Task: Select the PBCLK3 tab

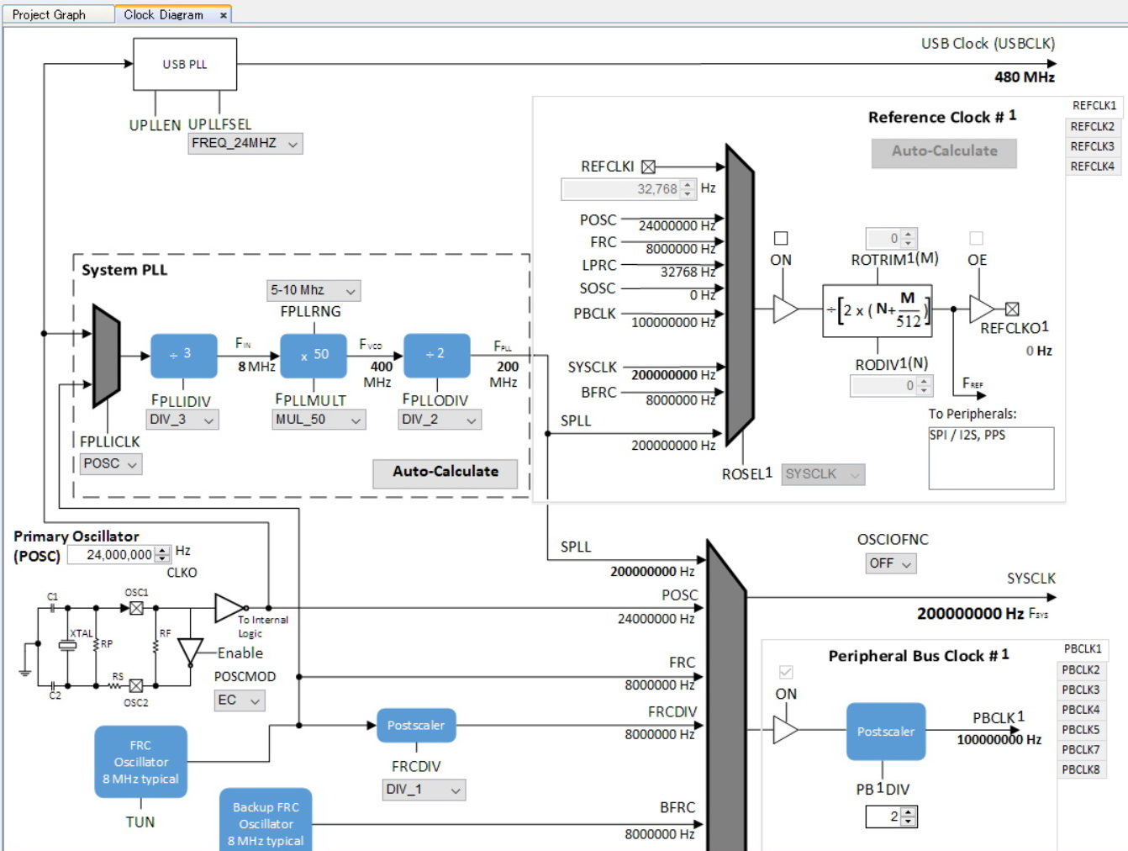Action: [1080, 690]
